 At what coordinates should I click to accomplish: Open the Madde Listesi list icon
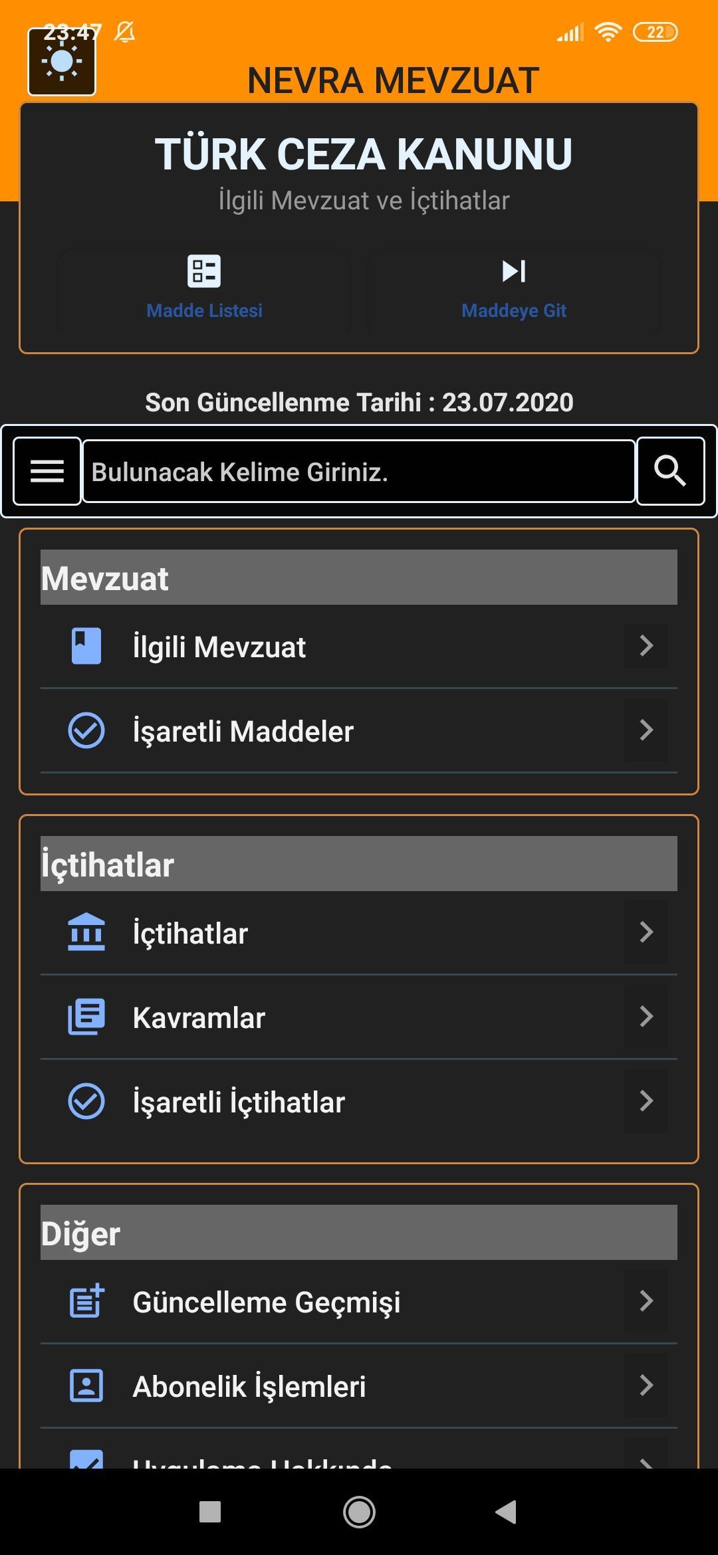pyautogui.click(x=204, y=271)
